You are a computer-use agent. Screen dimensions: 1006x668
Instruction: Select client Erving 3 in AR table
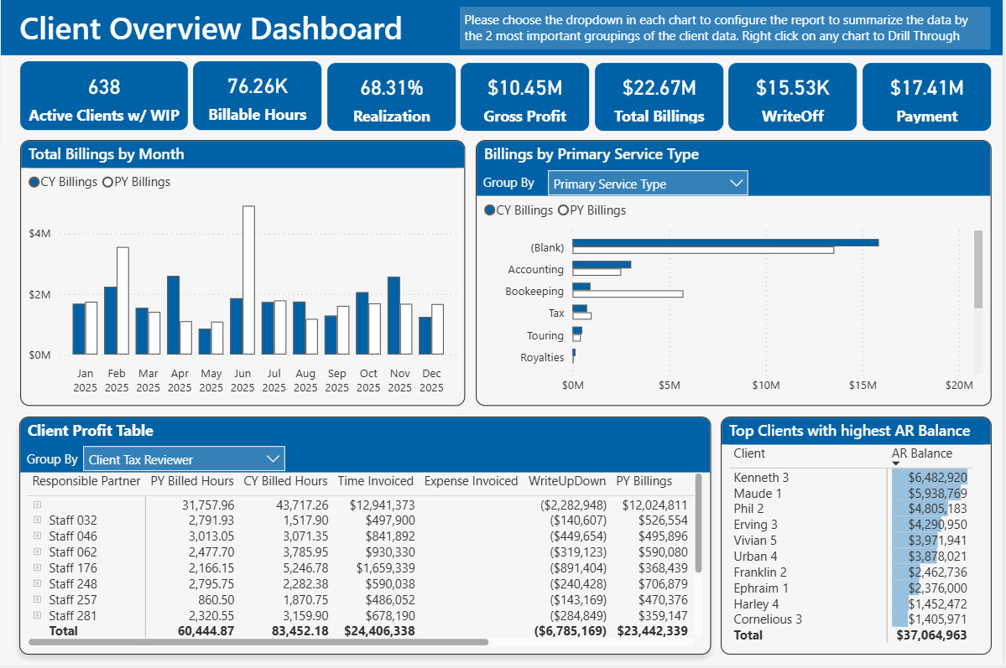coord(755,525)
